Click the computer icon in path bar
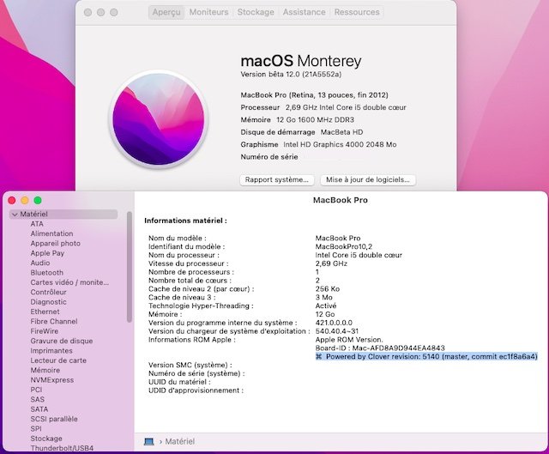The image size is (549, 454). point(149,441)
